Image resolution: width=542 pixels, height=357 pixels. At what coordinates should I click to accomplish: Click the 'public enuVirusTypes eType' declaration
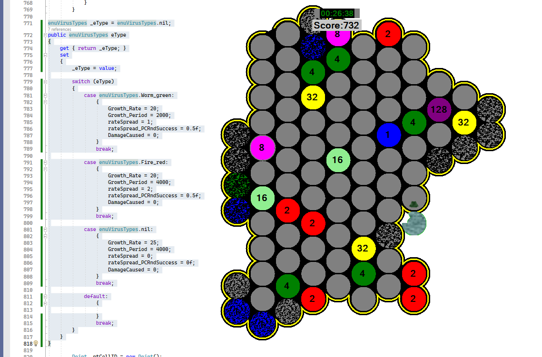[87, 35]
